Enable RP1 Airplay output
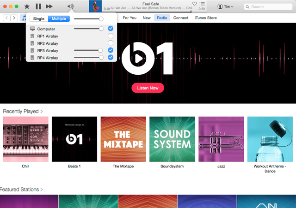The height and width of the screenshot is (208, 296). [x=111, y=36]
